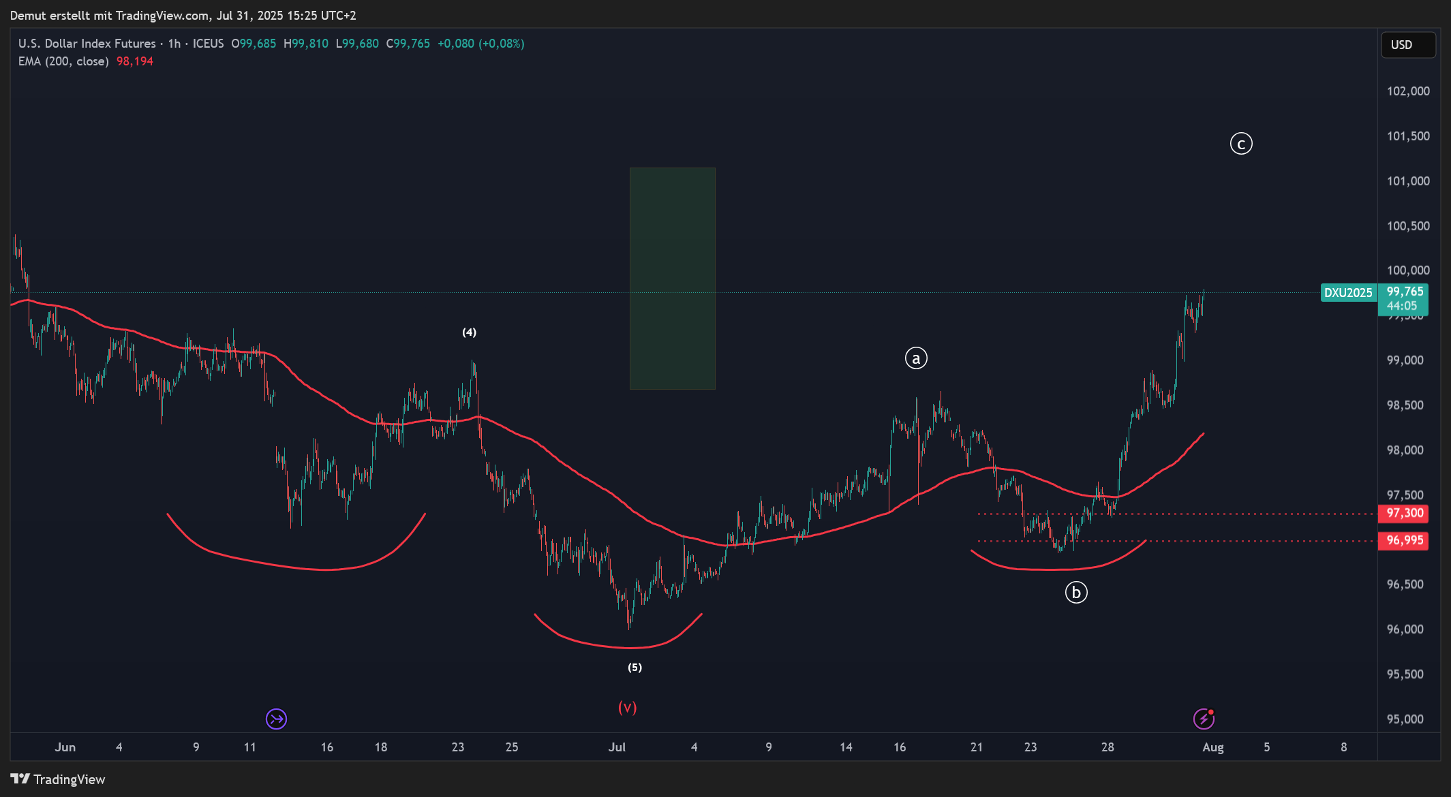Click the purple rollover event icon
The width and height of the screenshot is (1451, 797).
click(x=276, y=719)
